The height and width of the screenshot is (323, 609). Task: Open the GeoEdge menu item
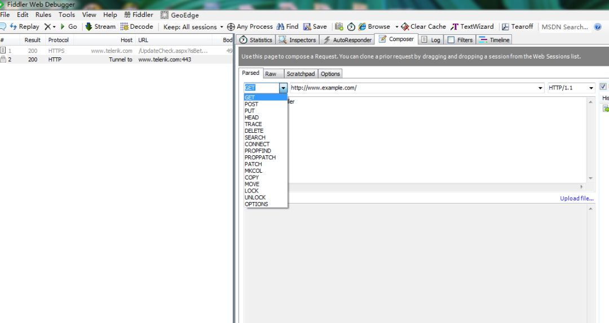[x=180, y=15]
